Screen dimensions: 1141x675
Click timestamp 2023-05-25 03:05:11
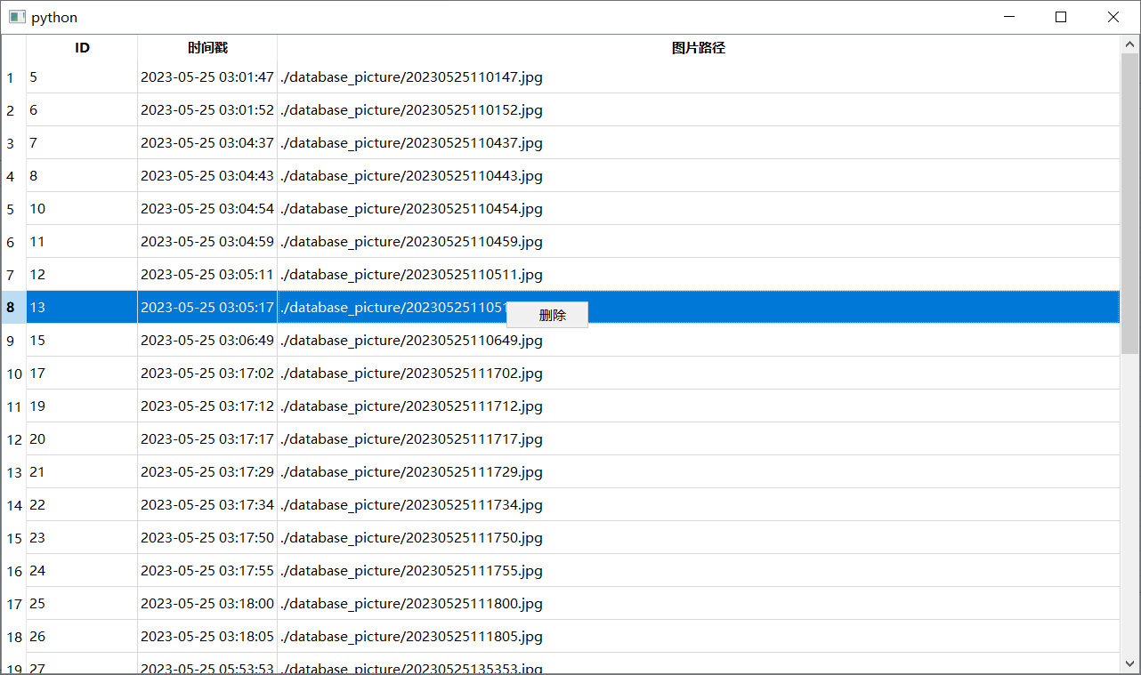point(207,275)
